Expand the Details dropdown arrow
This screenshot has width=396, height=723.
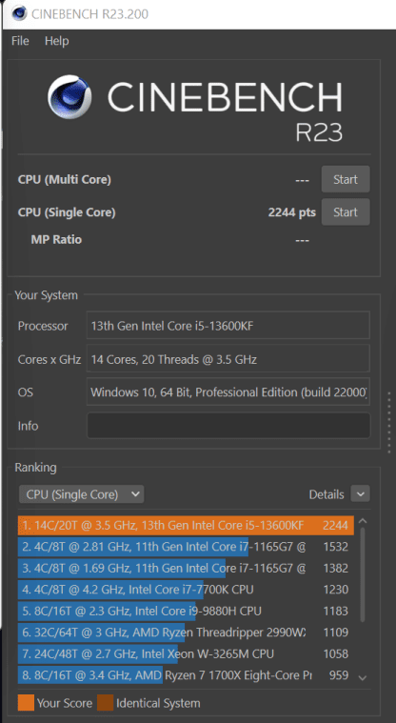pyautogui.click(x=360, y=494)
